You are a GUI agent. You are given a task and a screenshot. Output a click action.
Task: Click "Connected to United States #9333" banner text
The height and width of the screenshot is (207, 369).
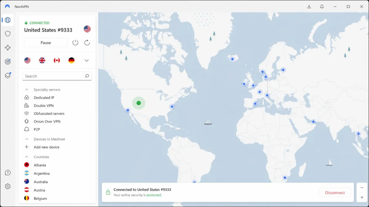(x=142, y=190)
